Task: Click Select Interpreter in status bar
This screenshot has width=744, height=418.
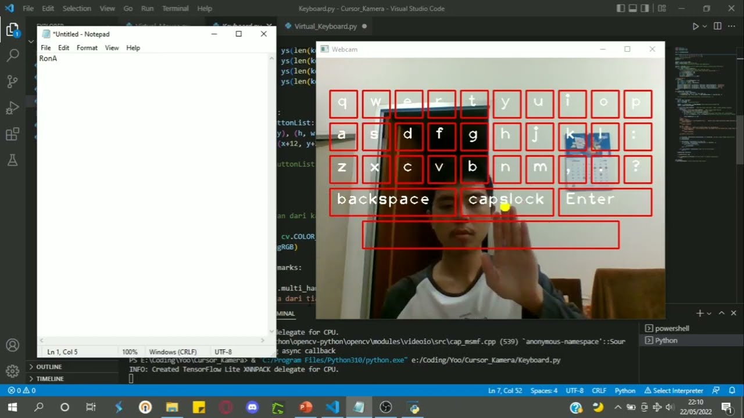Action: tap(673, 391)
